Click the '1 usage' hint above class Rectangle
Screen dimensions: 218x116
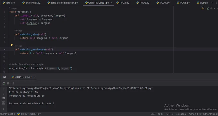(13, 8)
